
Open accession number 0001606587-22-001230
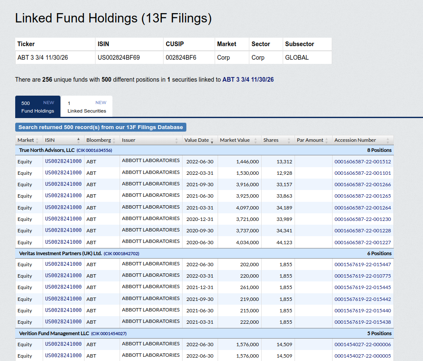(x=363, y=219)
